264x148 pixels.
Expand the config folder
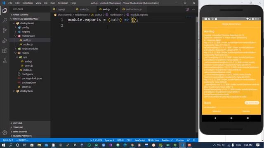click(x=30, y=28)
